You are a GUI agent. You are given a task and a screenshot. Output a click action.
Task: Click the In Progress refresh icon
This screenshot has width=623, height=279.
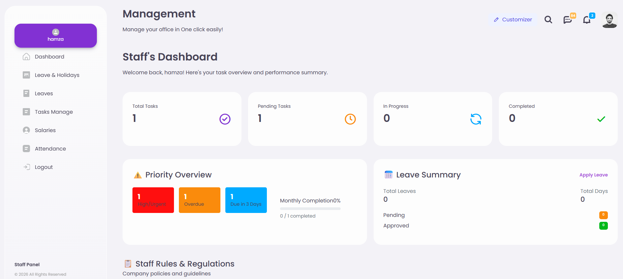tap(476, 119)
